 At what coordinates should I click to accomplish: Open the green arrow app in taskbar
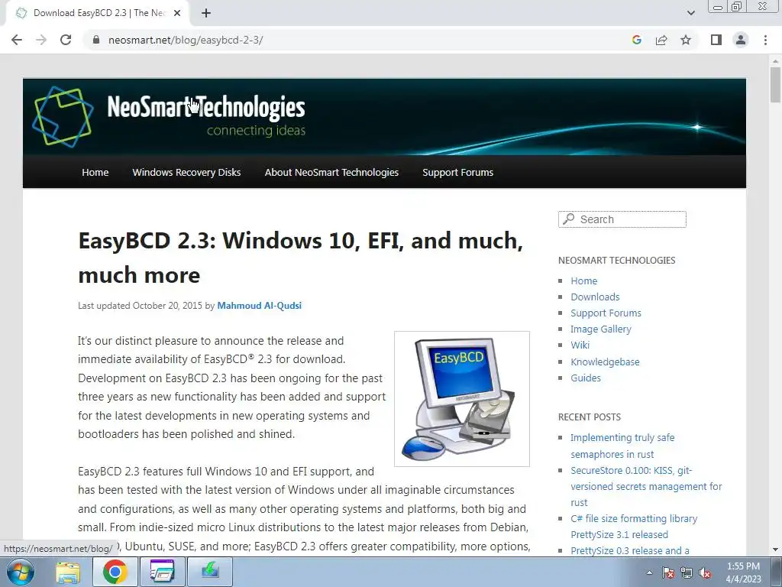tap(210, 572)
